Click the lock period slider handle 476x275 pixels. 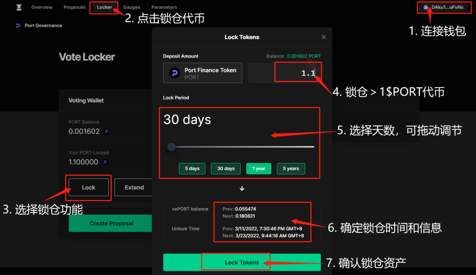click(x=171, y=147)
